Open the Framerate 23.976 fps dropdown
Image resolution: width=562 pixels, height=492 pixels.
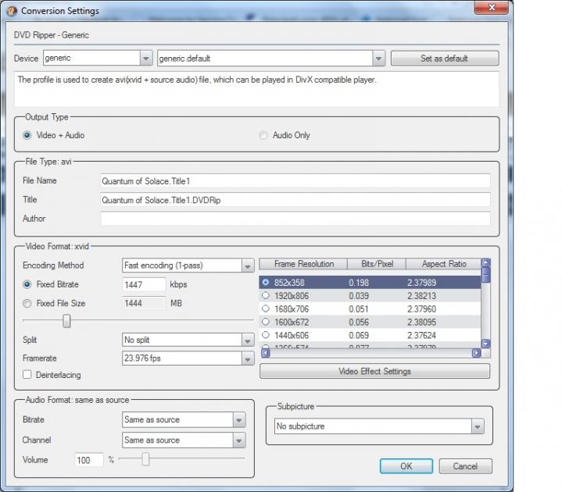[x=248, y=358]
